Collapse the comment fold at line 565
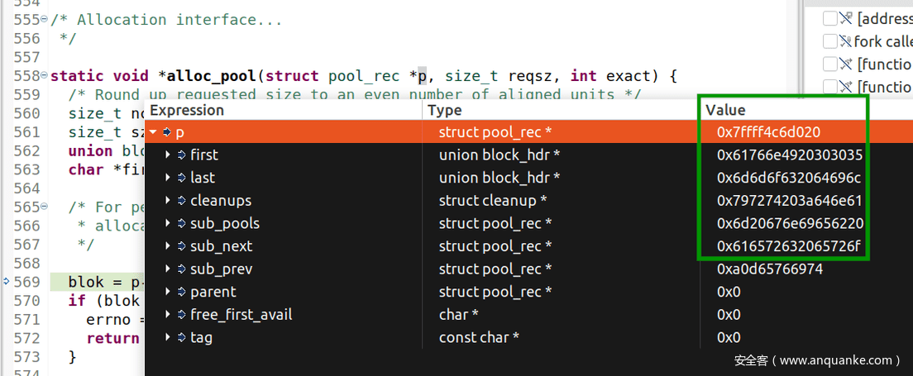 (x=45, y=207)
